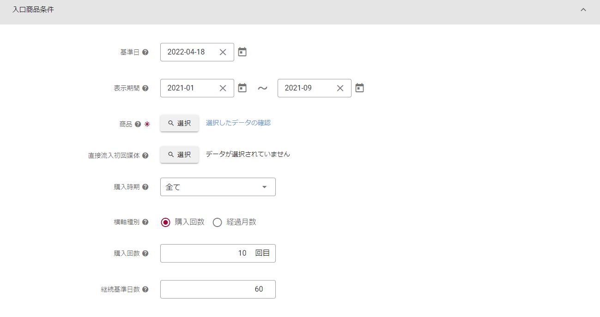The width and height of the screenshot is (600, 317).
Task: Click 選択 button for 直接流入初回媒体
Action: click(x=179, y=155)
